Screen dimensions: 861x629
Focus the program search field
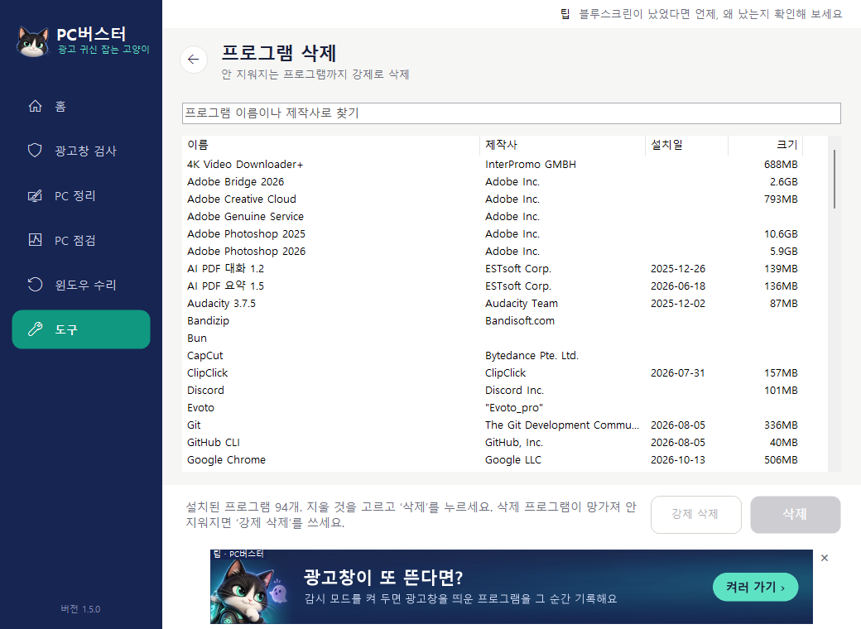coord(512,113)
